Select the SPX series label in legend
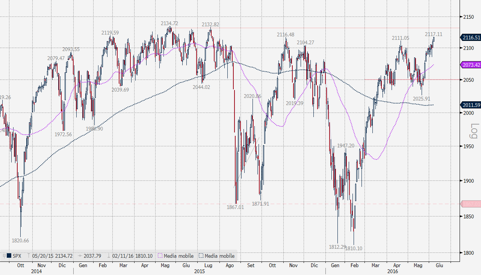Viewport: 481px width, 275px height. (17, 256)
